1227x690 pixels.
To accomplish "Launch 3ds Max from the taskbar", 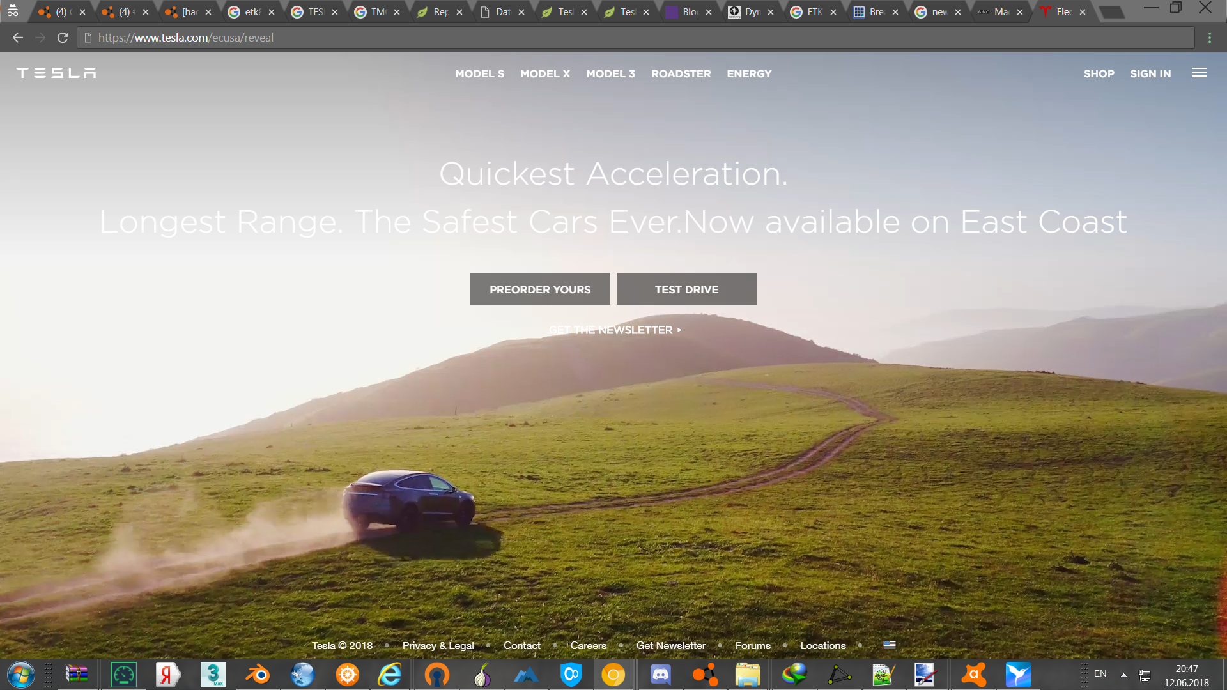I will click(213, 675).
